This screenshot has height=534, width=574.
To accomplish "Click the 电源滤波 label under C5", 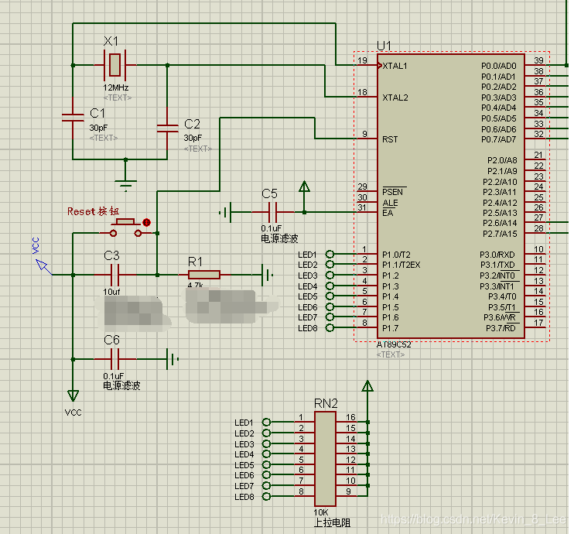I will pos(280,239).
